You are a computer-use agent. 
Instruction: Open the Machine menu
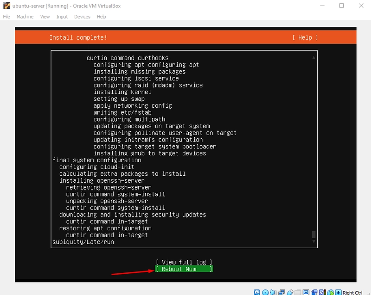click(25, 17)
